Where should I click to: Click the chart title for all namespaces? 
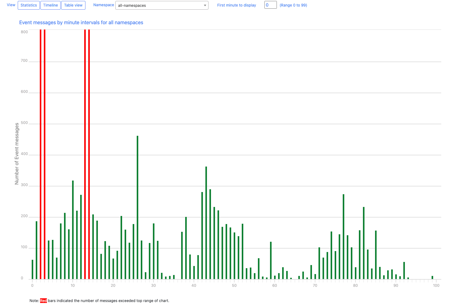tap(81, 22)
